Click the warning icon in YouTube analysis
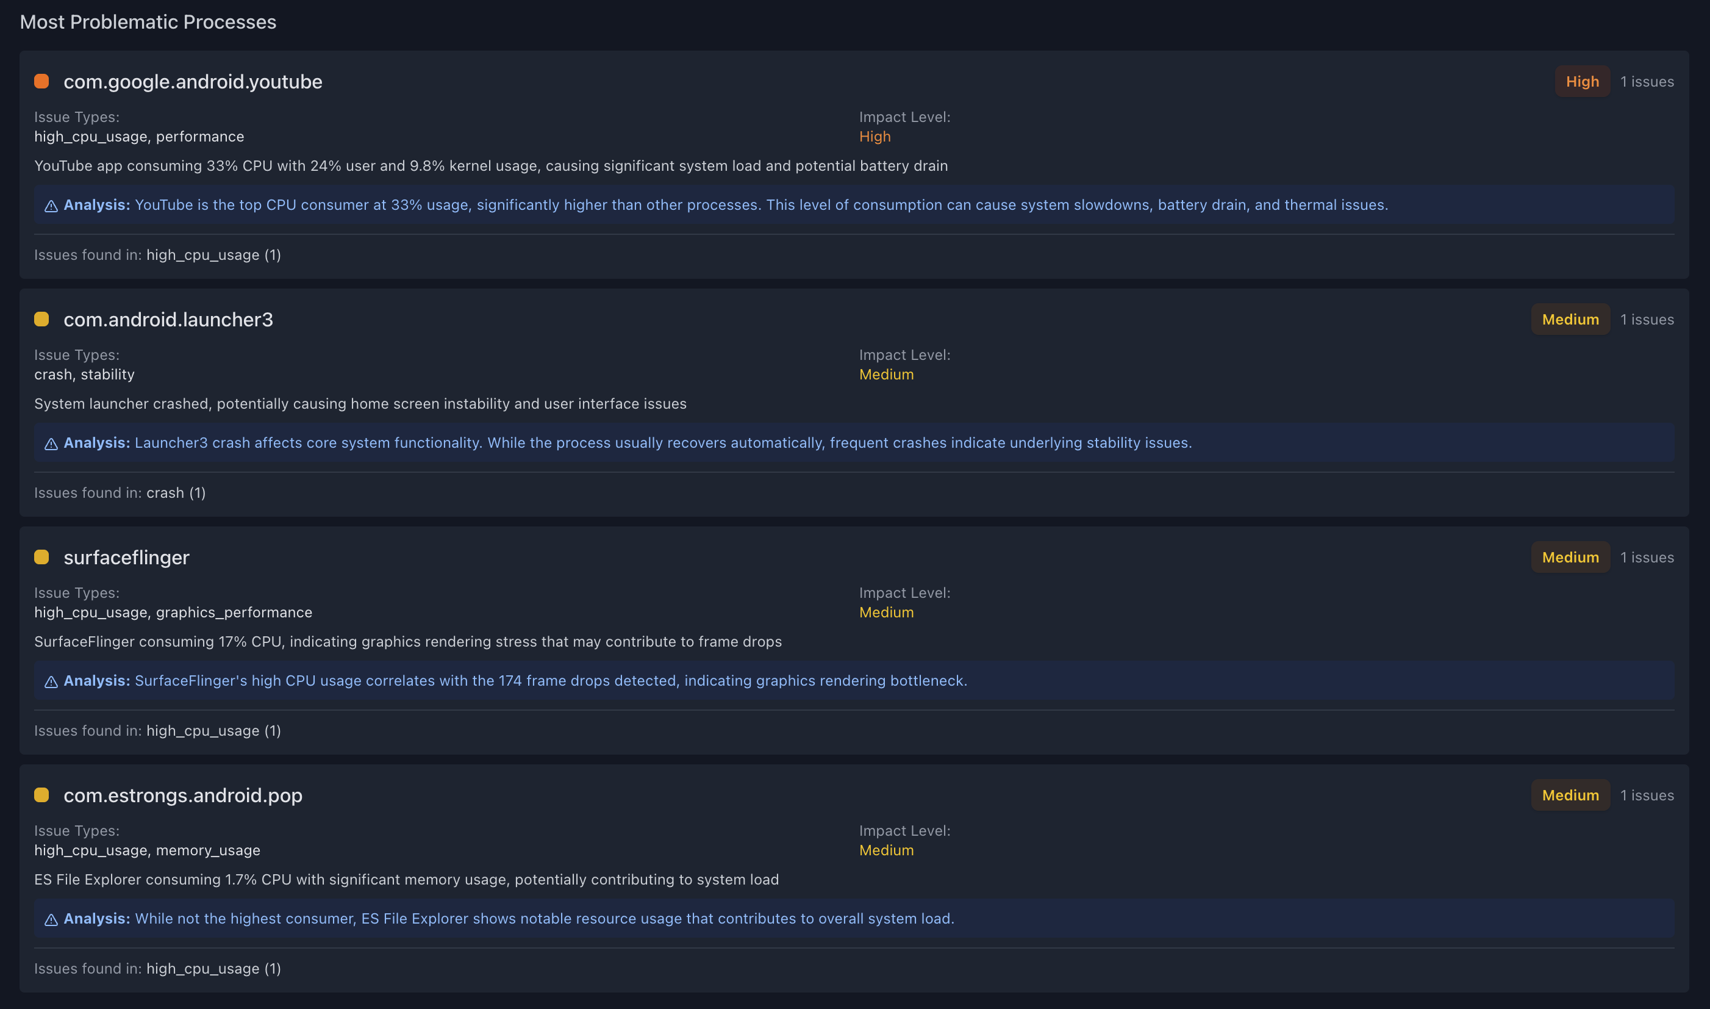This screenshot has height=1009, width=1710. pyautogui.click(x=51, y=206)
